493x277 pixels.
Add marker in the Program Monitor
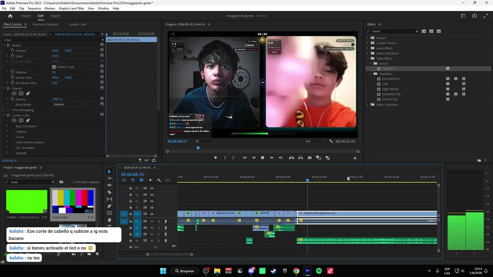(x=215, y=158)
